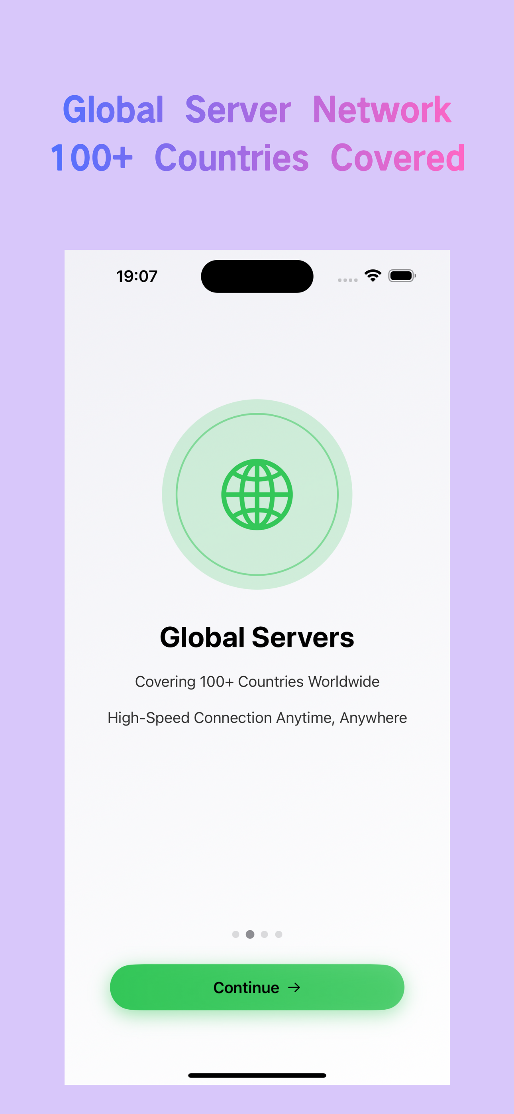The image size is (514, 1114).
Task: Click the cellular signal dots
Action: 347,280
